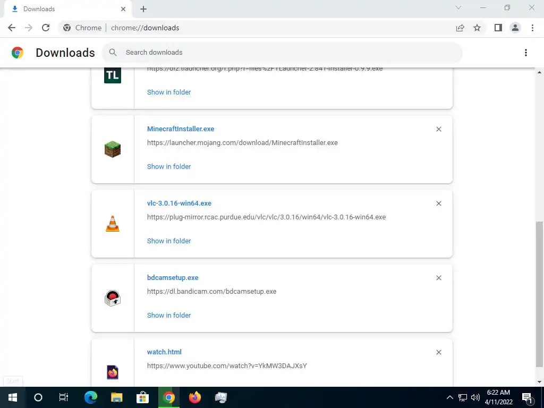Expand hidden system tray icons
This screenshot has width=544, height=408.
click(x=449, y=397)
